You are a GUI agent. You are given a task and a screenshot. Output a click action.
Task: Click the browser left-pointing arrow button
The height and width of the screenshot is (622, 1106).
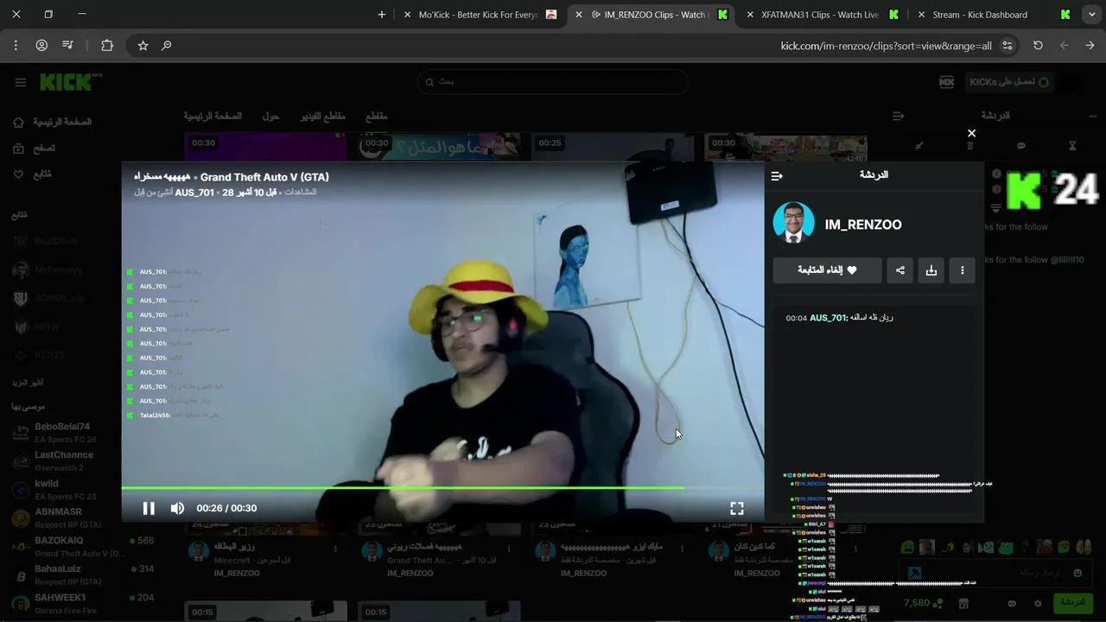click(1065, 45)
